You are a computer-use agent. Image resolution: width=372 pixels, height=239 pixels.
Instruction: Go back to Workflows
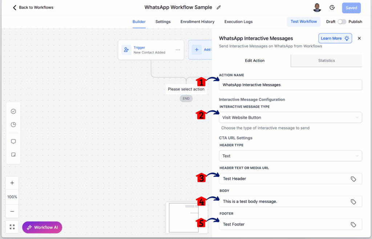[x=33, y=7]
